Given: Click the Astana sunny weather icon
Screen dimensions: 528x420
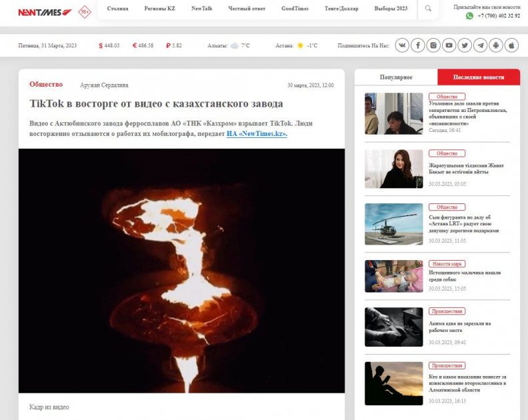Looking at the screenshot, I should (300, 45).
